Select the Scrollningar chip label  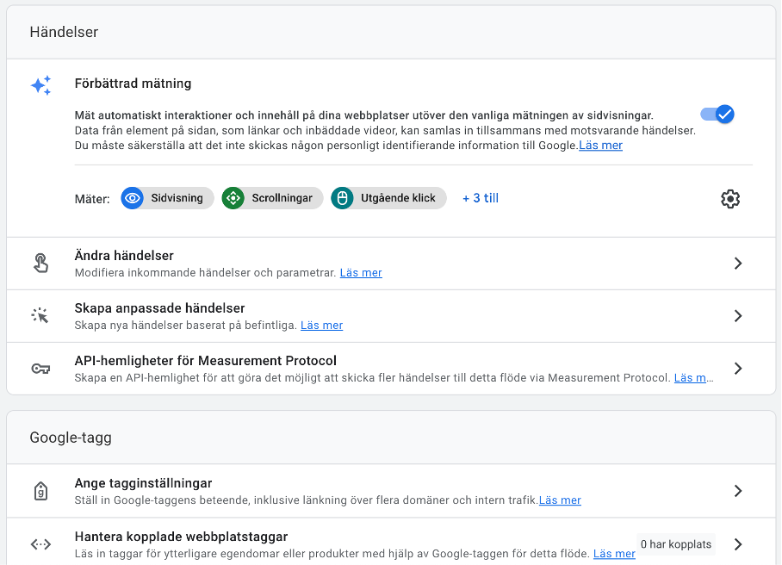click(282, 198)
